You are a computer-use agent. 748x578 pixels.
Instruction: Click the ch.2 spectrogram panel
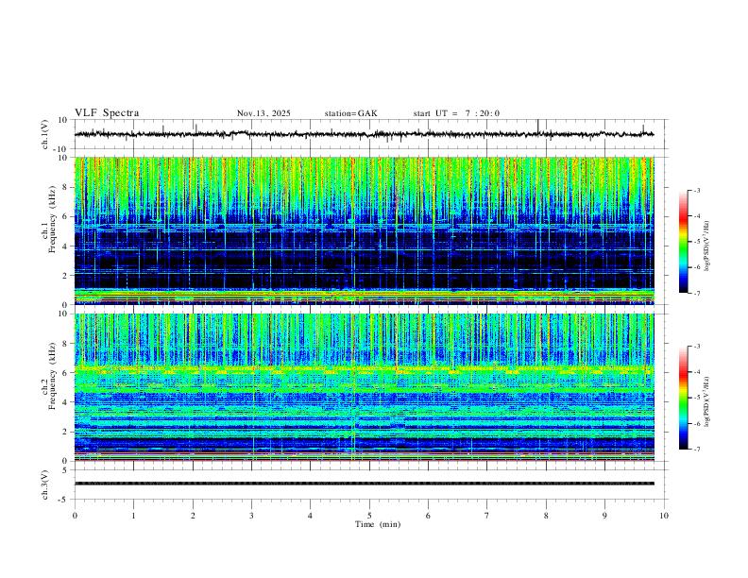click(365, 387)
